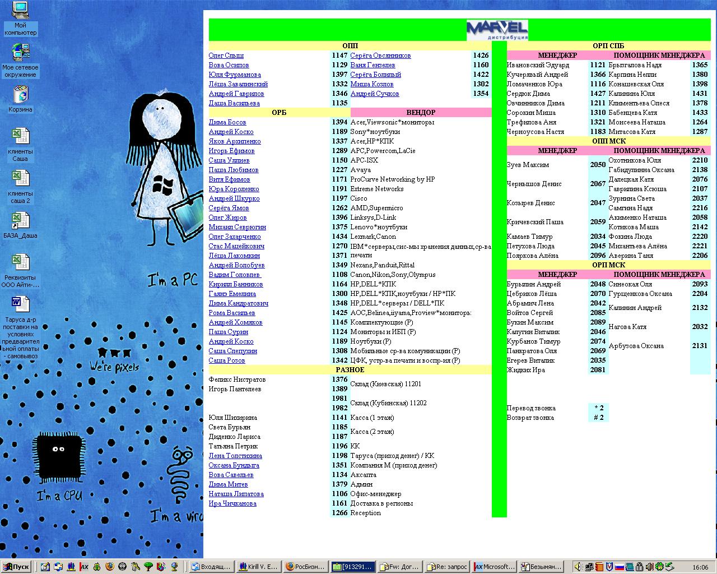
Task: Select the БАЗА_Даша Excel shortcut icon
Action: pyautogui.click(x=20, y=221)
